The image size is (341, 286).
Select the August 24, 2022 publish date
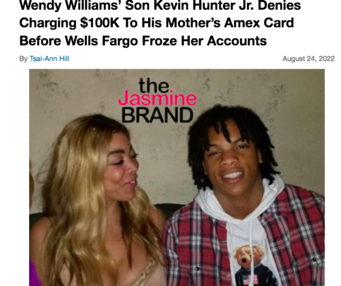click(x=308, y=58)
